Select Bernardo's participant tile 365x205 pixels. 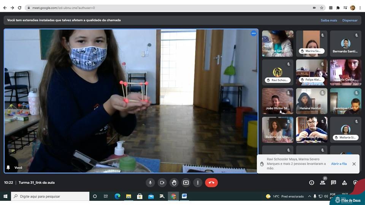(345, 44)
